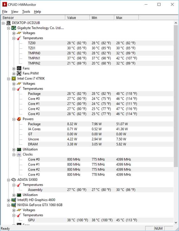The height and width of the screenshot is (231, 179).
Task: Expand Voltages under Gigabyte Technology
Action: 14,33
